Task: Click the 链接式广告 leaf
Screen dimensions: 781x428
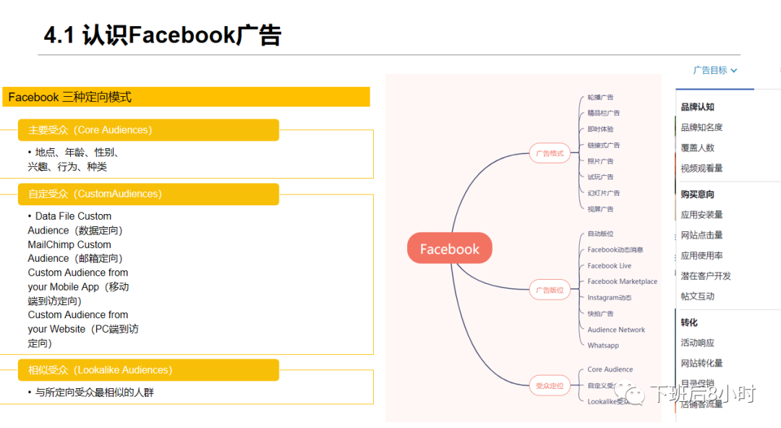Action: (603, 145)
